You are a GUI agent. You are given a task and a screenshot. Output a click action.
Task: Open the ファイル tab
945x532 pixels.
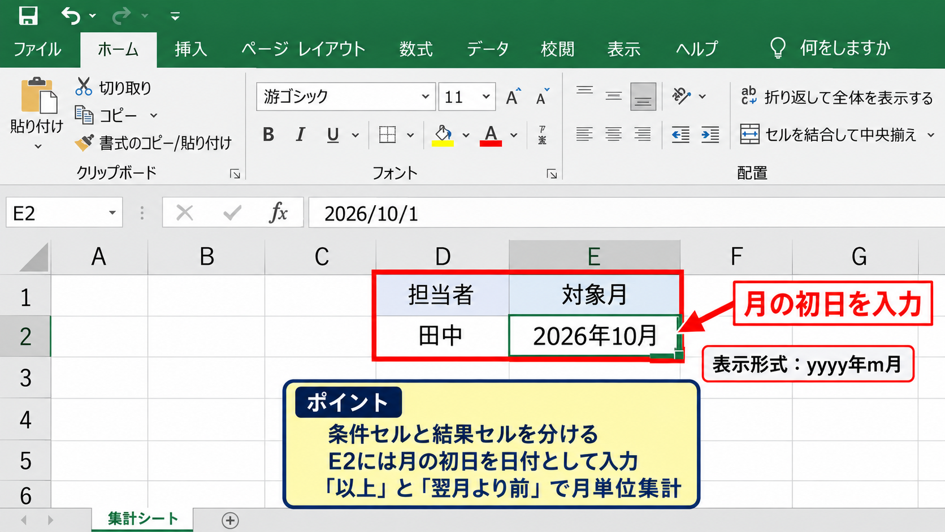pyautogui.click(x=37, y=49)
